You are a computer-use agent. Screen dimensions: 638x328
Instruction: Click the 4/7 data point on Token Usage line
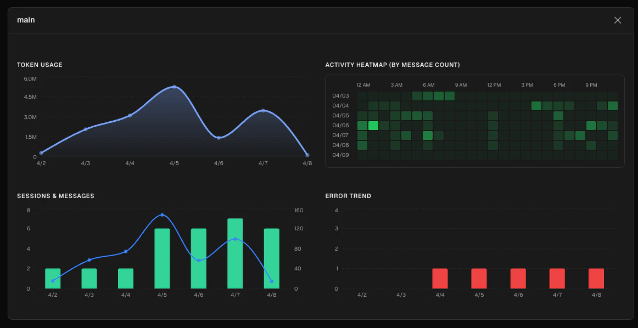pyautogui.click(x=263, y=111)
